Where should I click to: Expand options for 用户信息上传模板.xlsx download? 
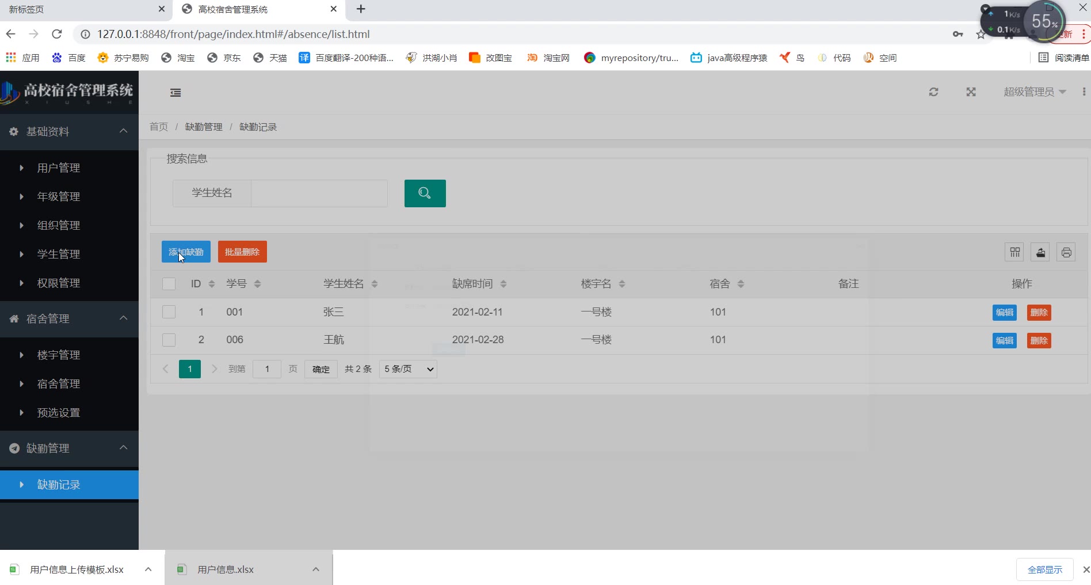148,569
